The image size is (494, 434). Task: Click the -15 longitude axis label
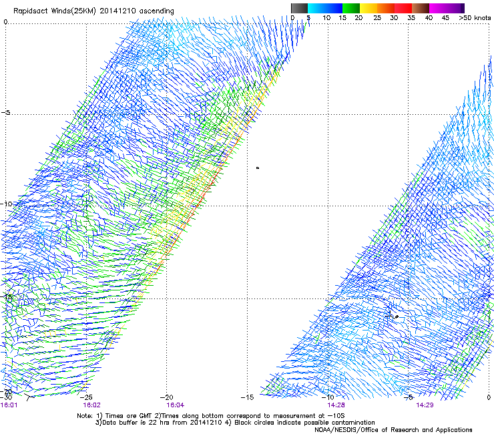tap(247, 397)
